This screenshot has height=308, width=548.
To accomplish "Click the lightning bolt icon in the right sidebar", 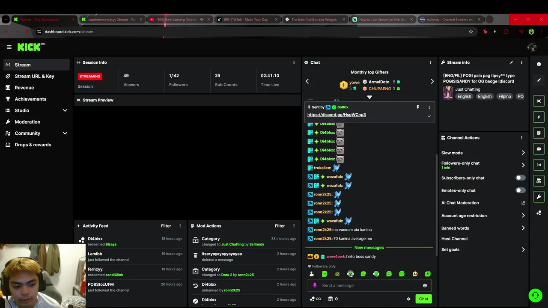I will click(x=539, y=117).
